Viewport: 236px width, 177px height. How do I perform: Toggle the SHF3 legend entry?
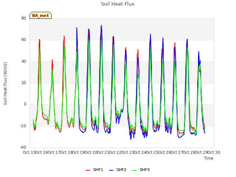[141, 170]
